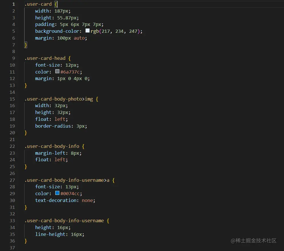Click .user-card-body-info-username>a selector

coord(67,180)
